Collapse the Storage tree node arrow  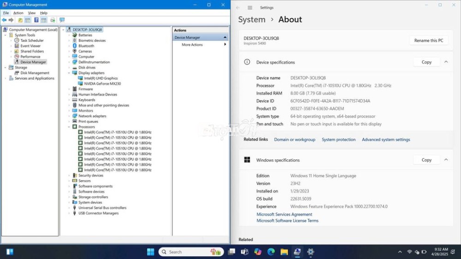pyautogui.click(x=5, y=67)
